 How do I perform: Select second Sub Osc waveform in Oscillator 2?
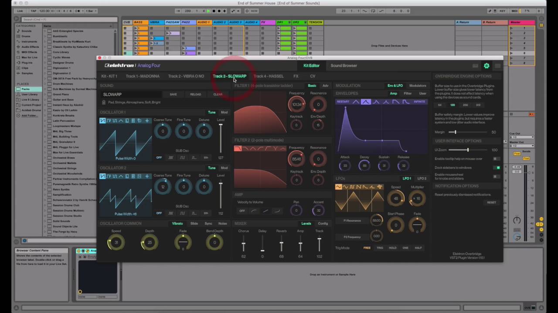pos(182,213)
